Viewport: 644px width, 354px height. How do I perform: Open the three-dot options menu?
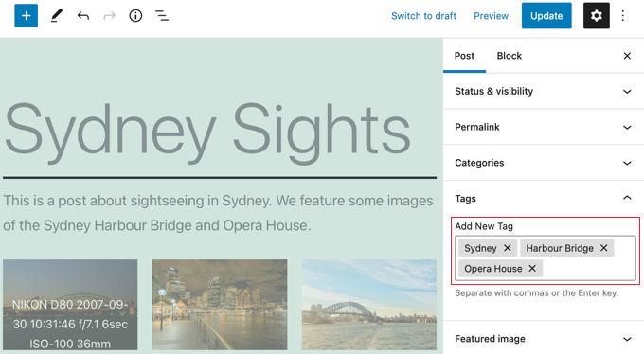pos(622,15)
